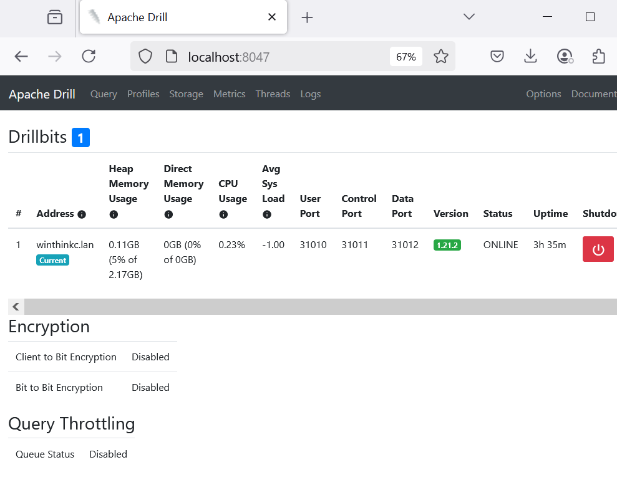Open the Options link in navbar
Screen dimensions: 617x485
(543, 94)
